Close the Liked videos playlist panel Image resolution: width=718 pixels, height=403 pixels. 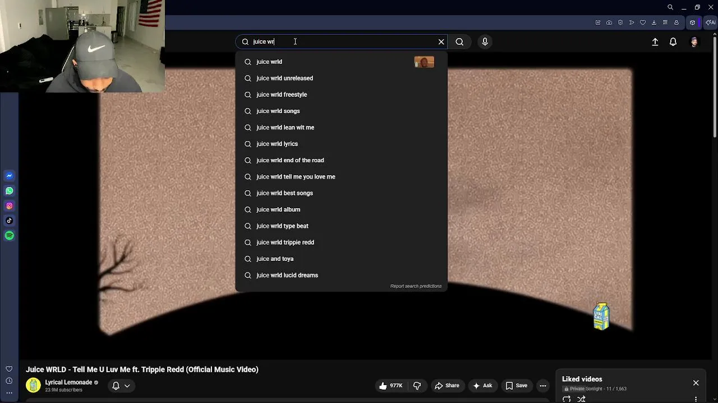pos(696,383)
